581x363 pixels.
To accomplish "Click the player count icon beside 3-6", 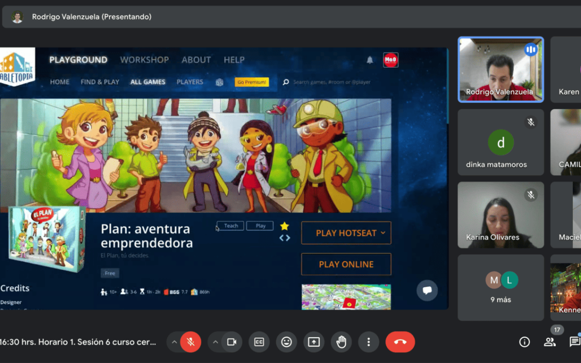I will (124, 292).
